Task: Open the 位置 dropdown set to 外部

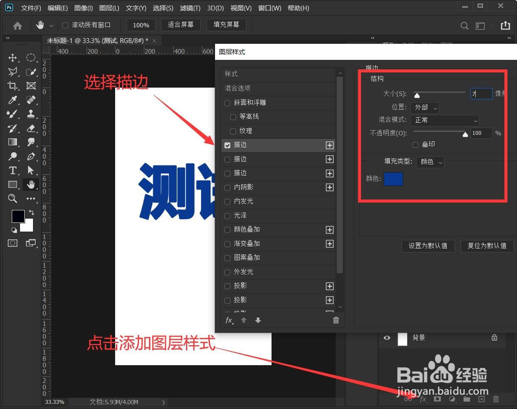Action: (424, 108)
